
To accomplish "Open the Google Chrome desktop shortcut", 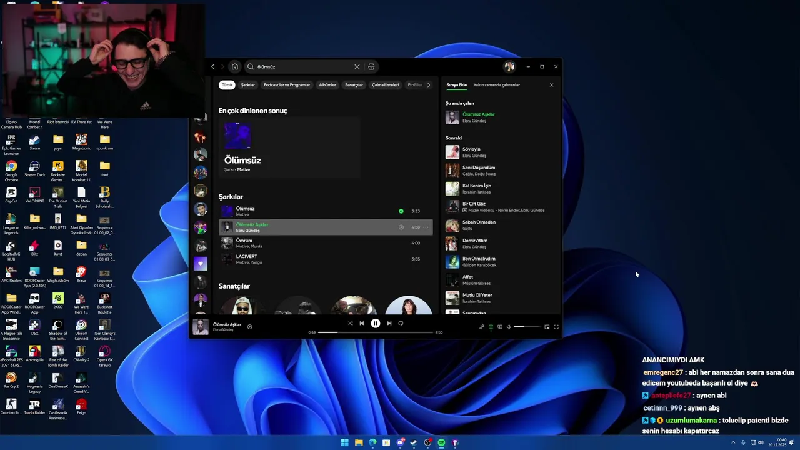I will pos(11,170).
